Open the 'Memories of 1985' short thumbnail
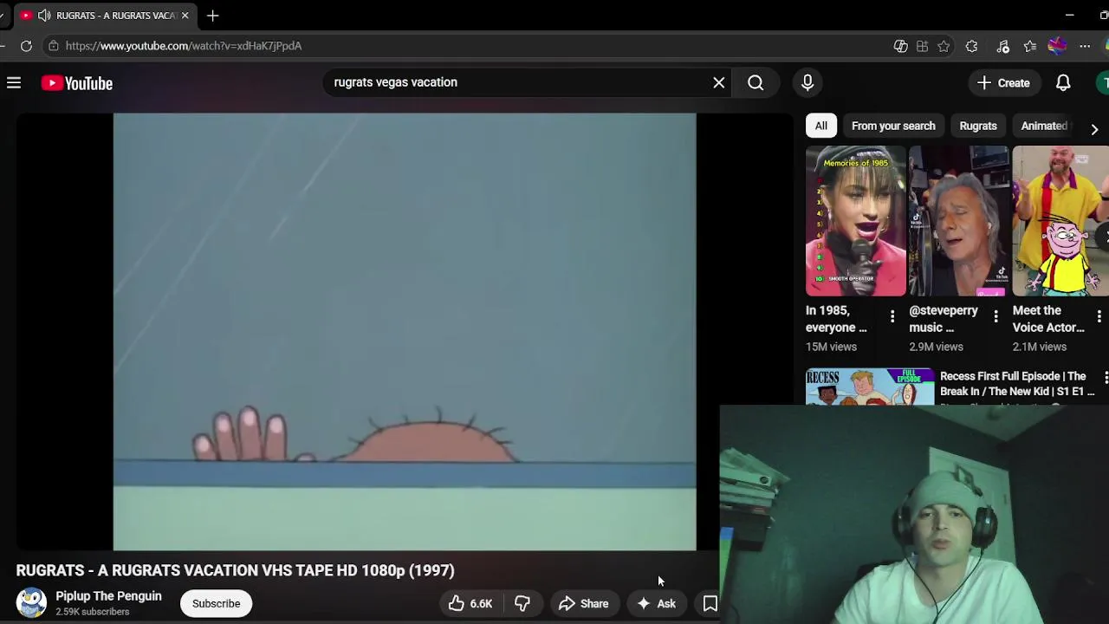Viewport: 1109px width, 624px height. [855, 221]
